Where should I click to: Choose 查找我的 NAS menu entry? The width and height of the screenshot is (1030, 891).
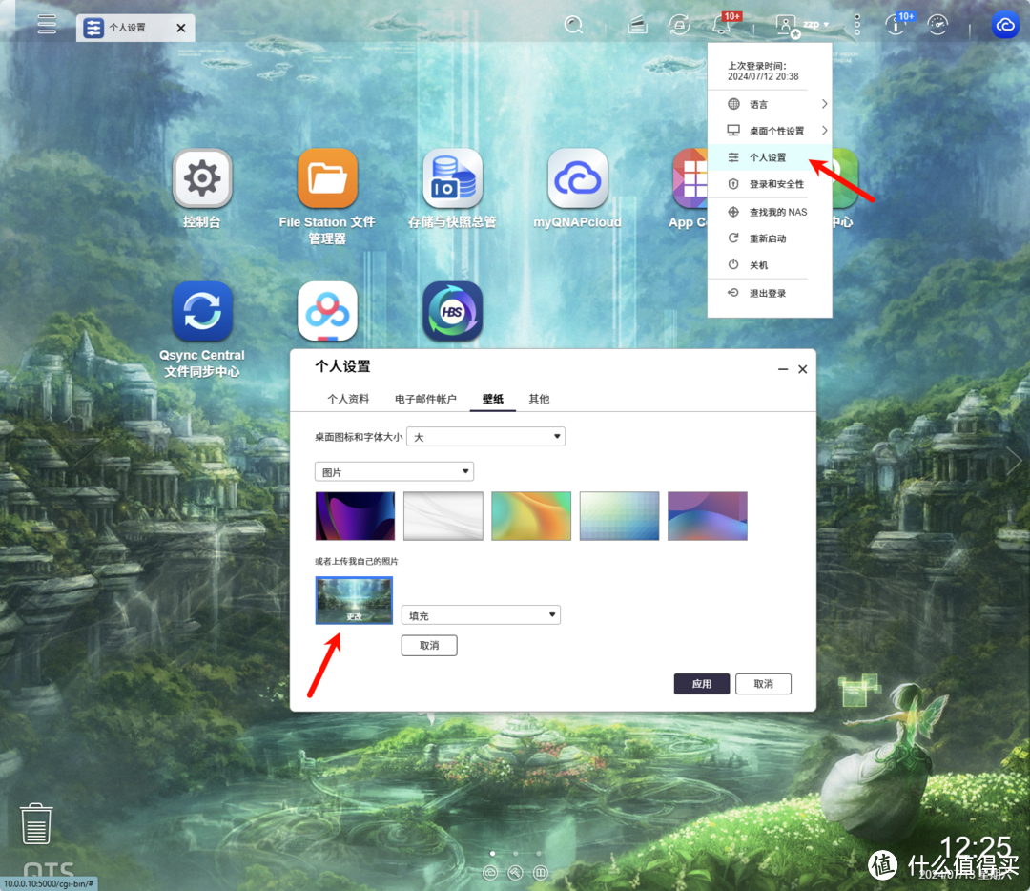(x=770, y=212)
